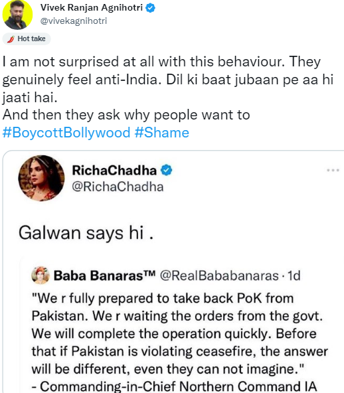Open the Galwan says hi quoted tweet
Viewport: 344px width, 393px height.
[x=86, y=233]
